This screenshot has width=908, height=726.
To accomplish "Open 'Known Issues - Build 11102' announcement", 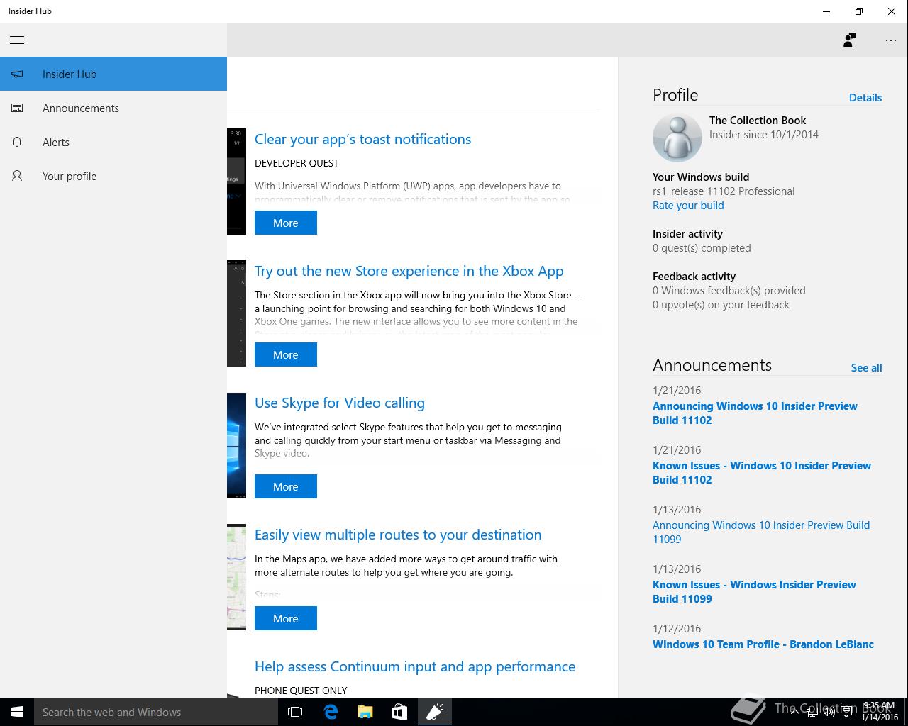I will click(x=762, y=472).
